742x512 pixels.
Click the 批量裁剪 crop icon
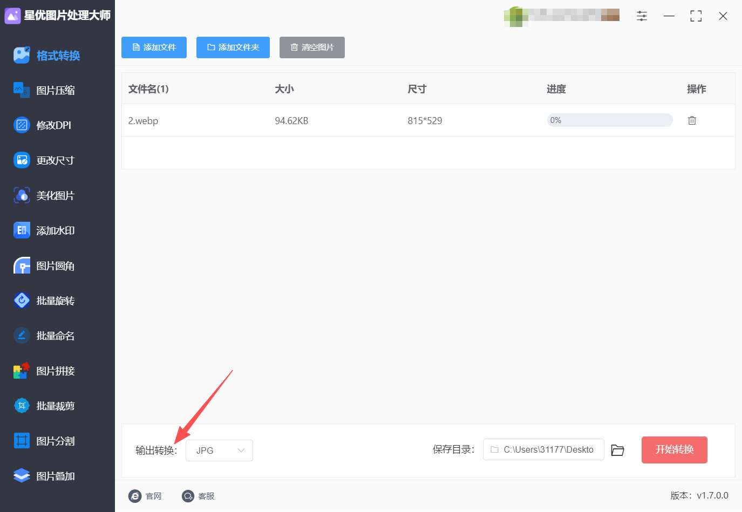pyautogui.click(x=22, y=406)
